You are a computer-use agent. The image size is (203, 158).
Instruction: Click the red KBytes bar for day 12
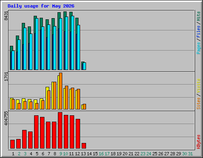point(78,134)
